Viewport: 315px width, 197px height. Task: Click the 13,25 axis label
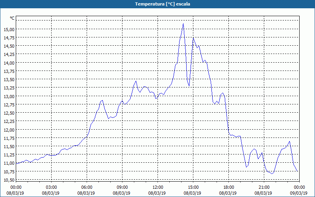tap(9, 88)
